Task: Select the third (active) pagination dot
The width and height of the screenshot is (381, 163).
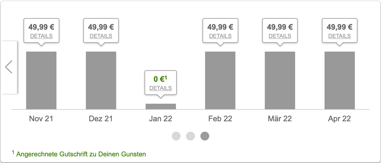Action: (x=205, y=136)
